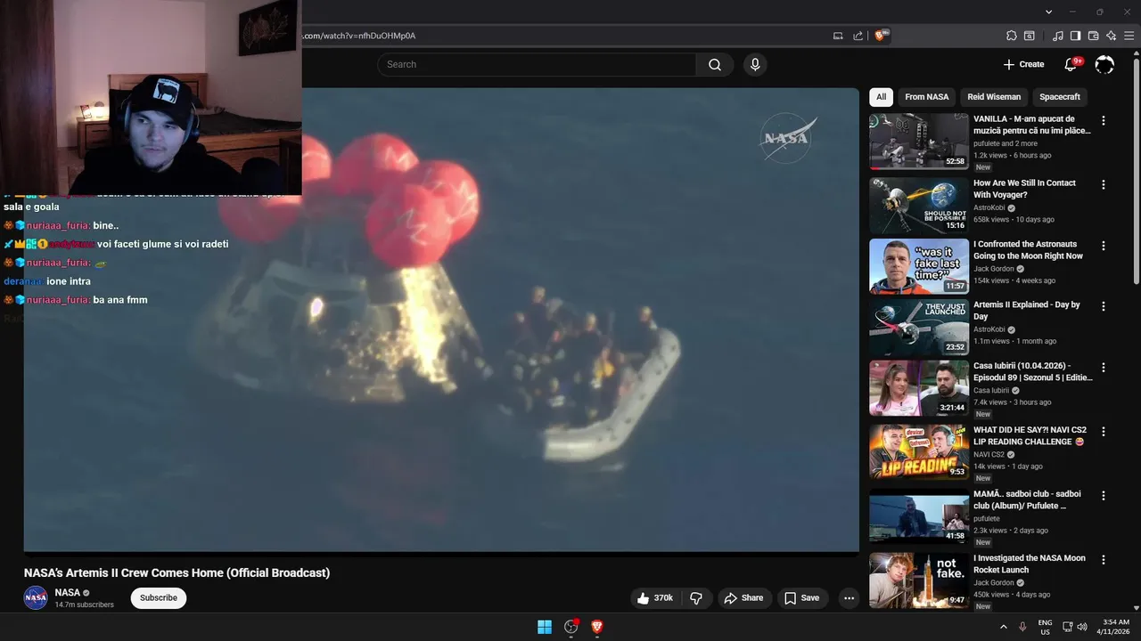Click the share page icon in address bar
The image size is (1141, 641).
point(858,36)
